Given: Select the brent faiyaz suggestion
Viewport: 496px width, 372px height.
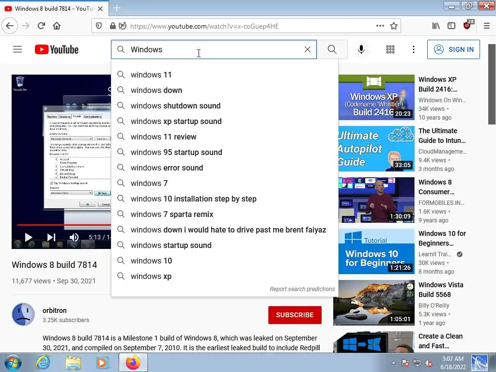Looking at the screenshot, I should [225, 230].
